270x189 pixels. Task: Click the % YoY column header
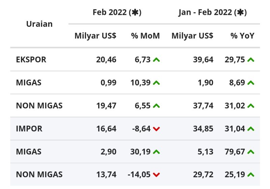tap(242, 36)
